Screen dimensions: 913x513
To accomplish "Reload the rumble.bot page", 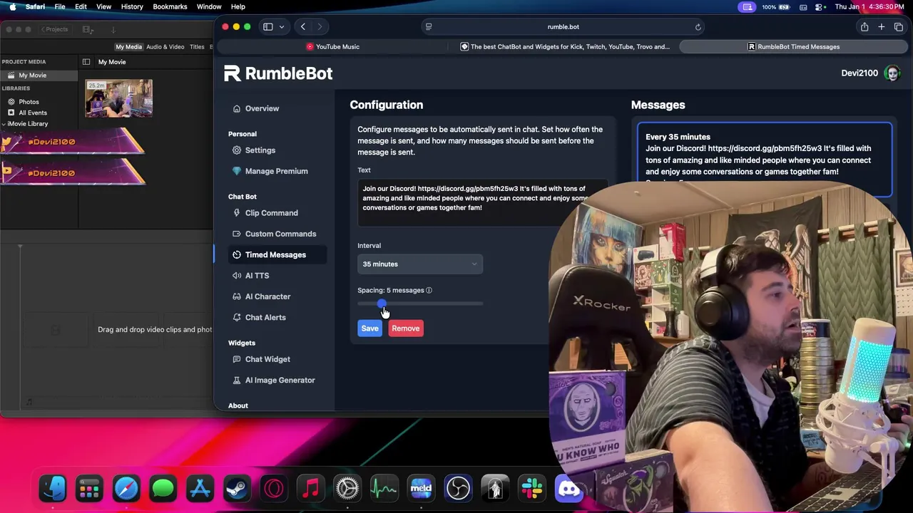I will coord(698,27).
